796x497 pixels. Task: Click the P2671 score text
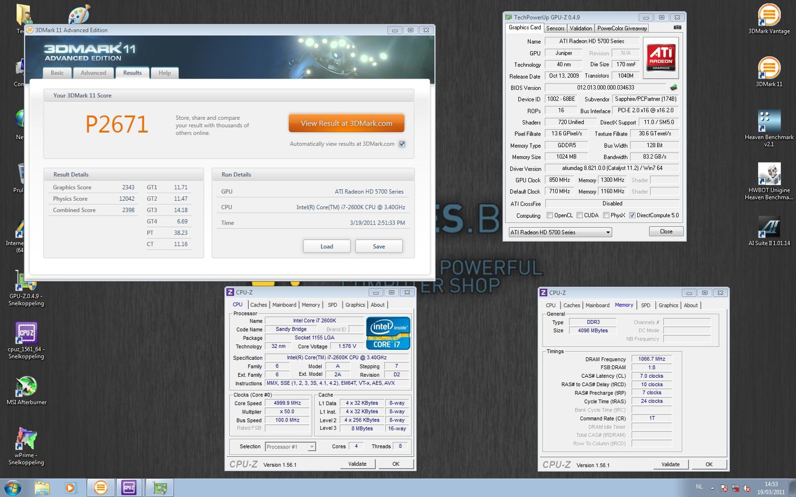pyautogui.click(x=117, y=124)
